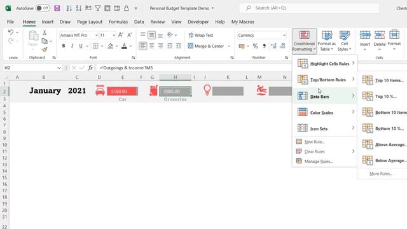Open the font name dropdown Amasis MT Pro
Screen dimensions: 407x229
[x=96, y=35]
